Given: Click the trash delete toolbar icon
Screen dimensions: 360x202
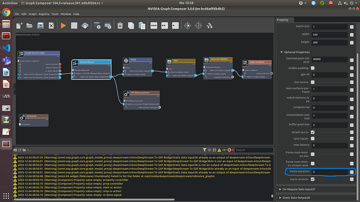Looking at the screenshot, I should (x=120, y=26).
